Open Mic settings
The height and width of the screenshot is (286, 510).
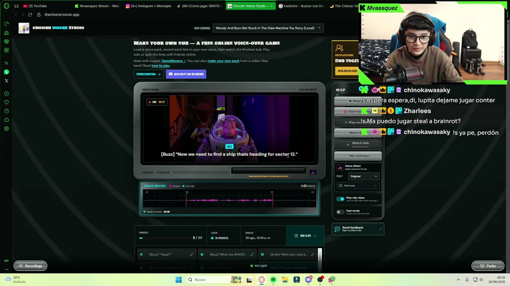click(x=358, y=156)
